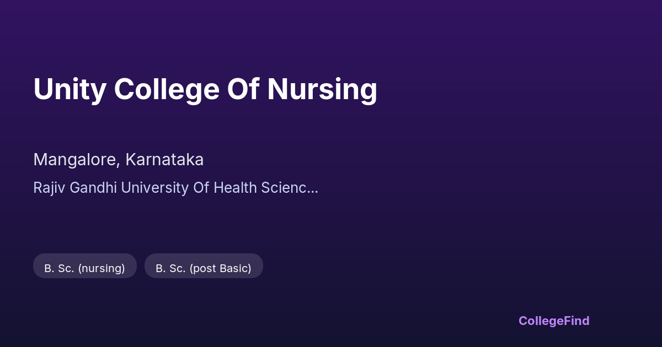The width and height of the screenshot is (662, 347).
Task: Open the Rajiv Gandhi University affiliation line
Action: click(175, 188)
